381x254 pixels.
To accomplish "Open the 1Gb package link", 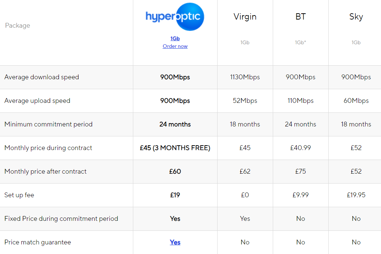I will 175,38.
